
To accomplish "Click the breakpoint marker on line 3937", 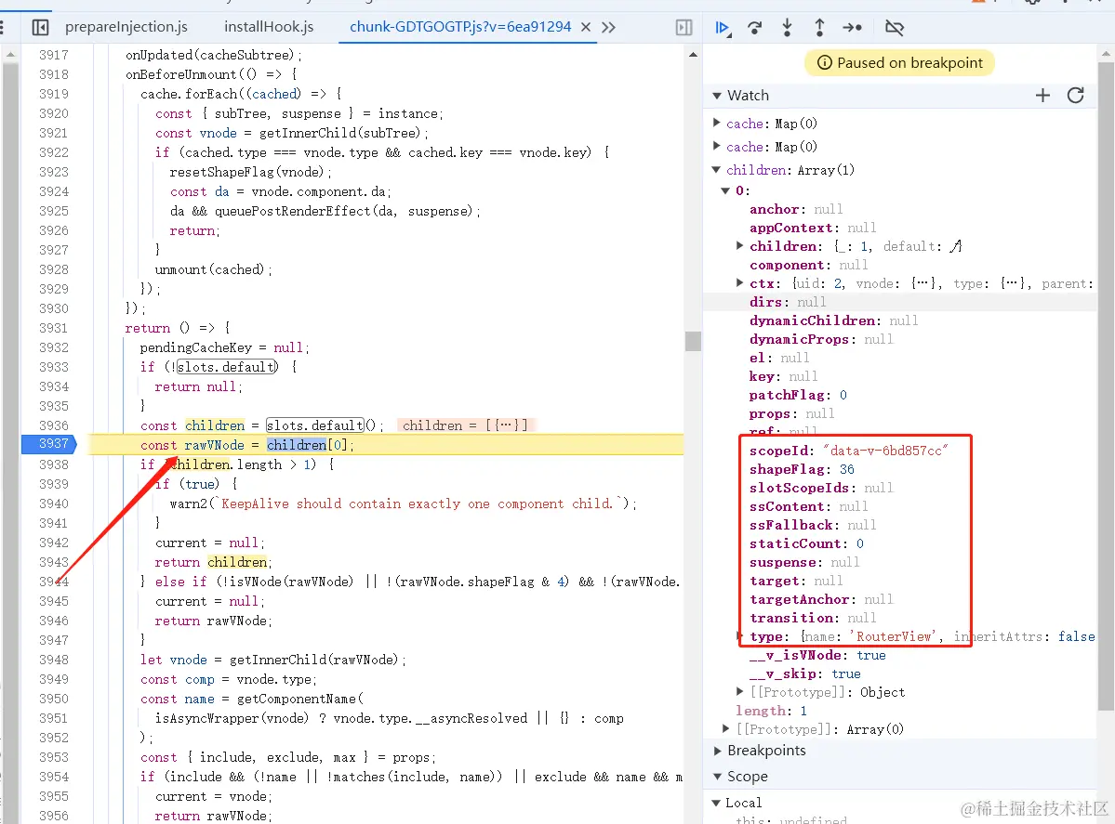I will pyautogui.click(x=48, y=444).
